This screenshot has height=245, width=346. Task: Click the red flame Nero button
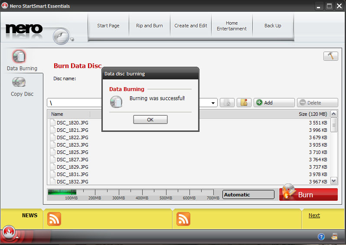[9, 232]
